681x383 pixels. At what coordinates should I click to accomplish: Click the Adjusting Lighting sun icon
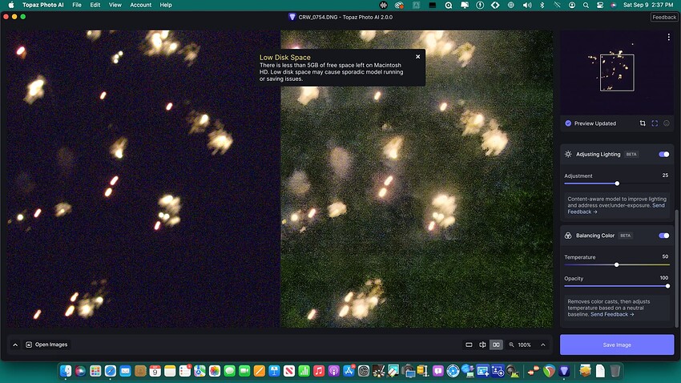pyautogui.click(x=568, y=154)
